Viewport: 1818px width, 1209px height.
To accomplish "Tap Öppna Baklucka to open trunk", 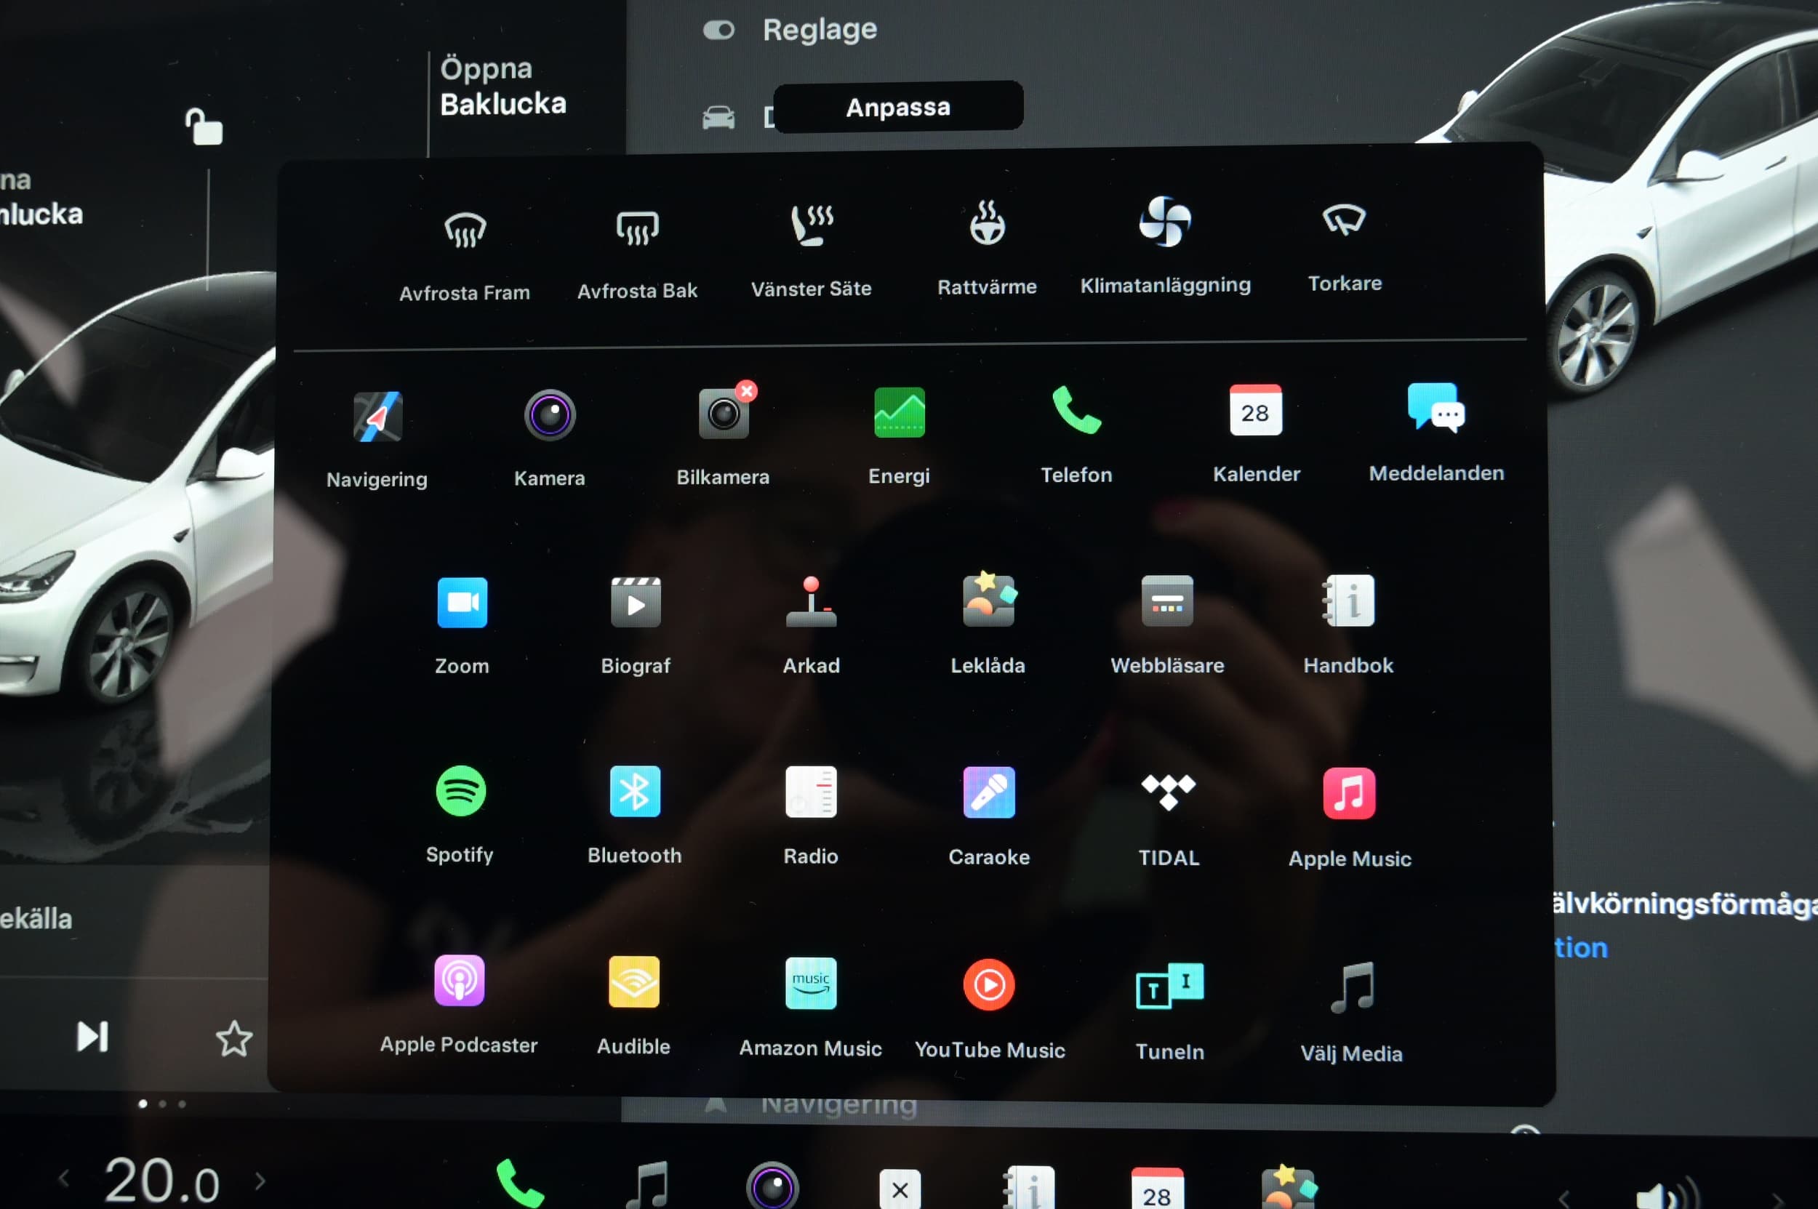I will pyautogui.click(x=503, y=87).
